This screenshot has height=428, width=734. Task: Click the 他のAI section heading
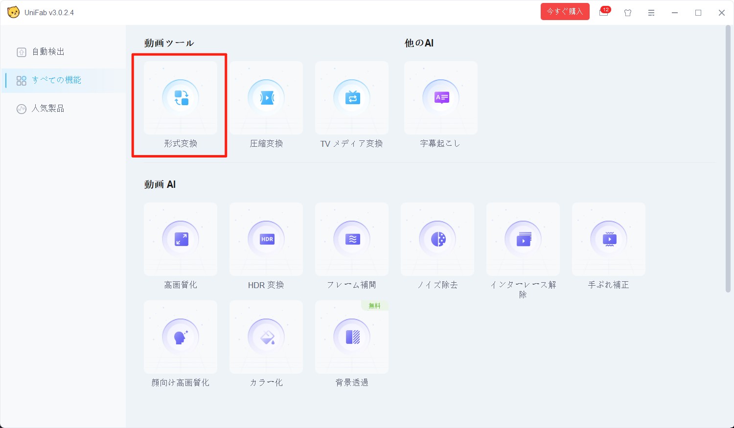tap(419, 43)
